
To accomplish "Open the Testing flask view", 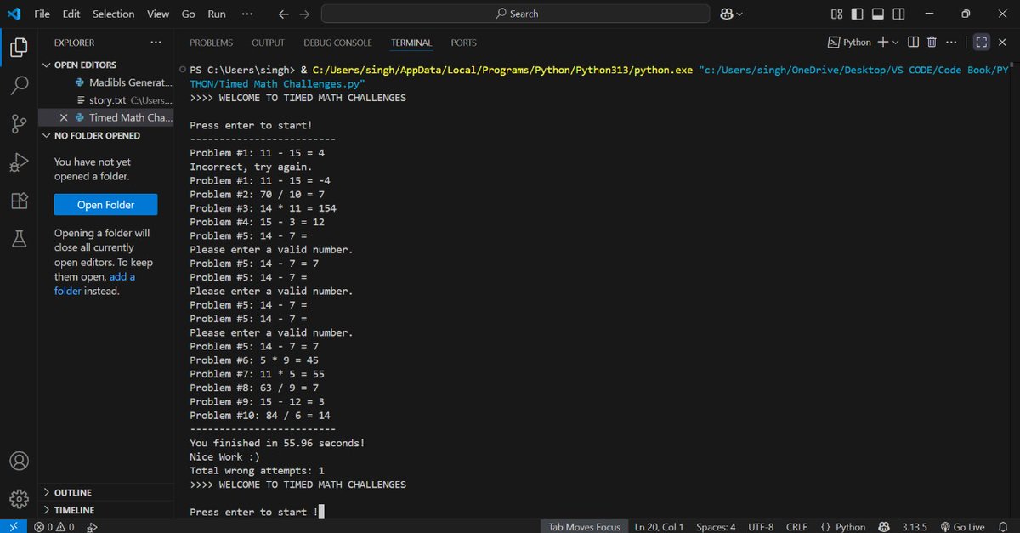I will click(19, 240).
